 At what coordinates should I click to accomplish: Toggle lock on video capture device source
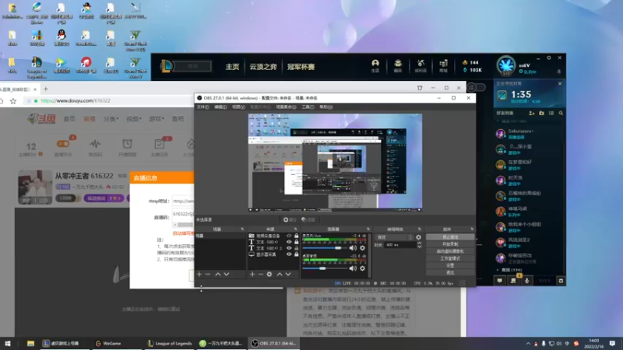click(x=297, y=236)
